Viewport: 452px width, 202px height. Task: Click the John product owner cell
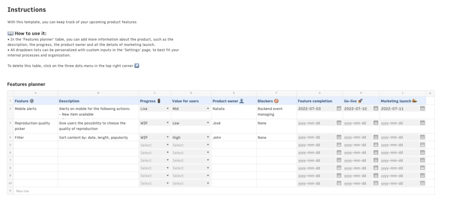(x=234, y=138)
